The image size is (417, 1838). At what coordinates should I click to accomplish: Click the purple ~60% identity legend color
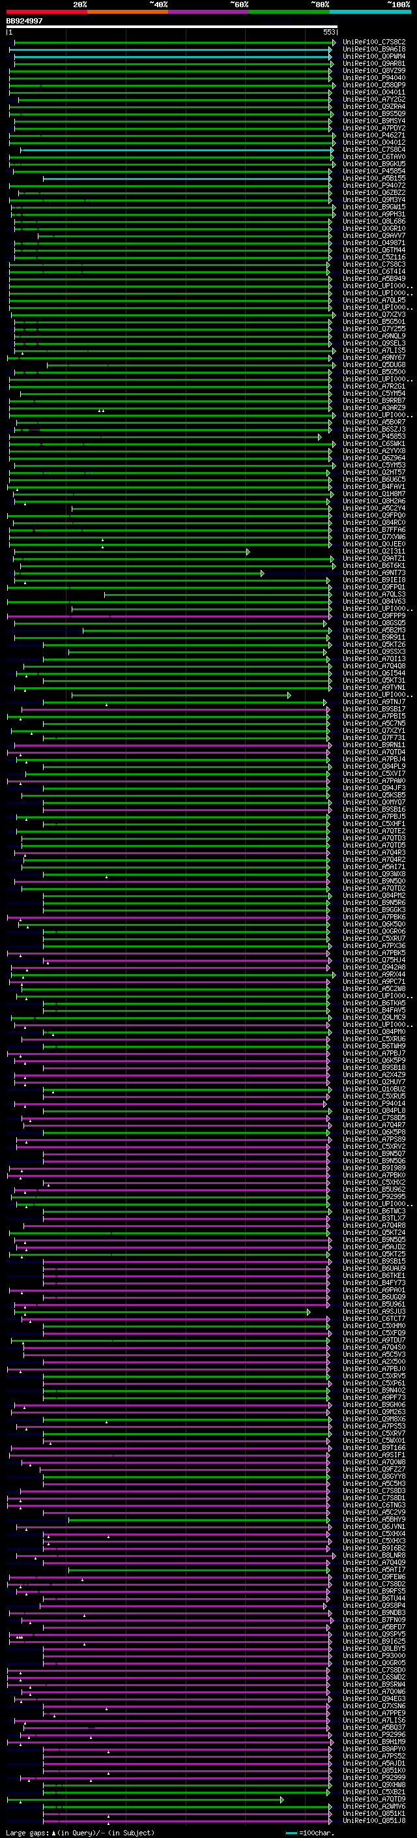pyautogui.click(x=209, y=12)
